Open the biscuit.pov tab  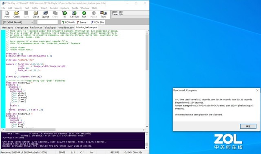(51, 28)
